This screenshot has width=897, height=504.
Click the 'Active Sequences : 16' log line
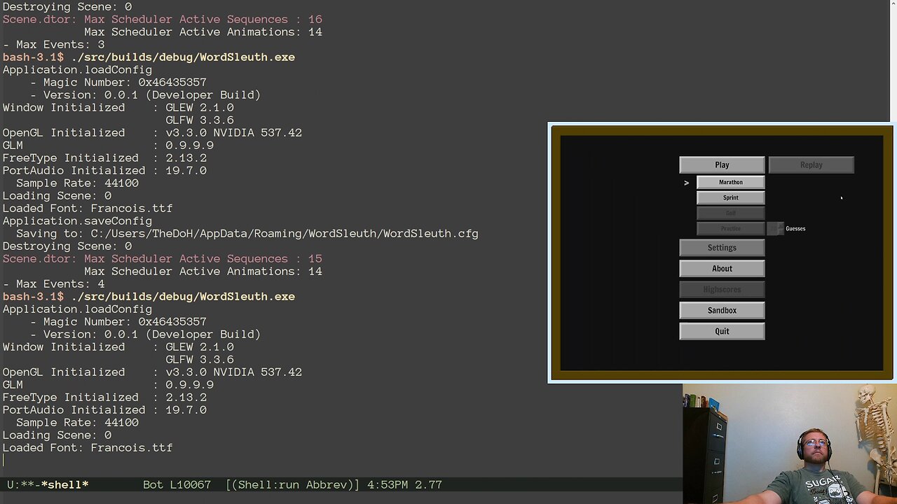(x=163, y=20)
